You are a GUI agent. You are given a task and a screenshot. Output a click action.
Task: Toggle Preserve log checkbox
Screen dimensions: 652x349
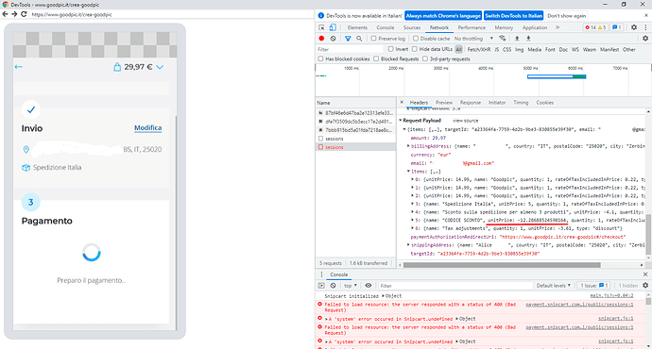373,38
